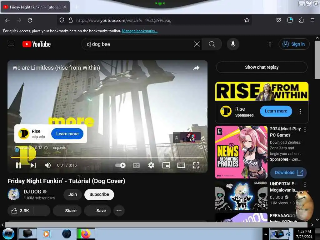The image size is (320, 240).
Task: Open the UNDERTALE Megalovania thumbnail
Action: pyautogui.click(x=241, y=196)
